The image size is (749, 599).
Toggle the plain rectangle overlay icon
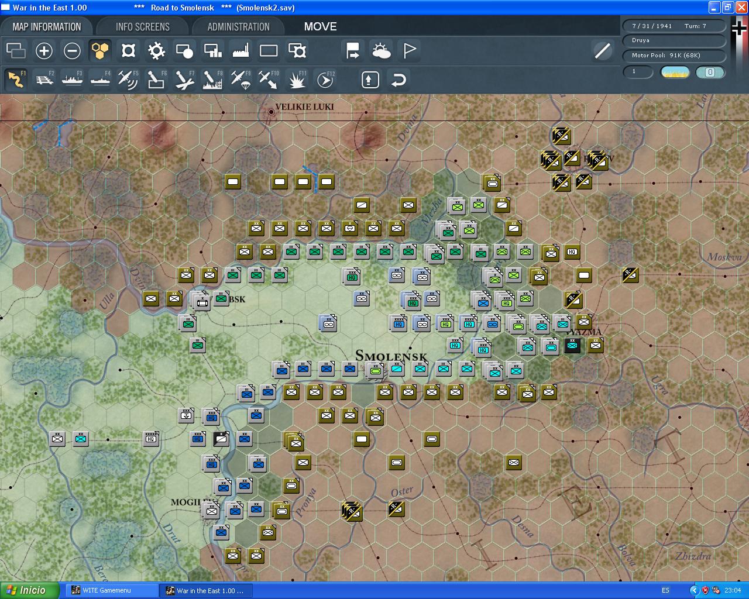click(269, 51)
